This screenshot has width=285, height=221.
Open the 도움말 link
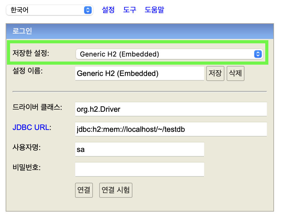coord(154,10)
